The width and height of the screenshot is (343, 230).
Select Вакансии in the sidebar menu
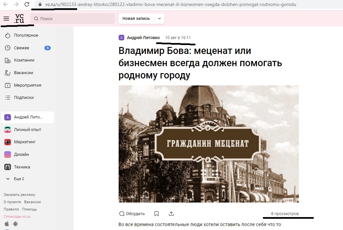coord(23,73)
